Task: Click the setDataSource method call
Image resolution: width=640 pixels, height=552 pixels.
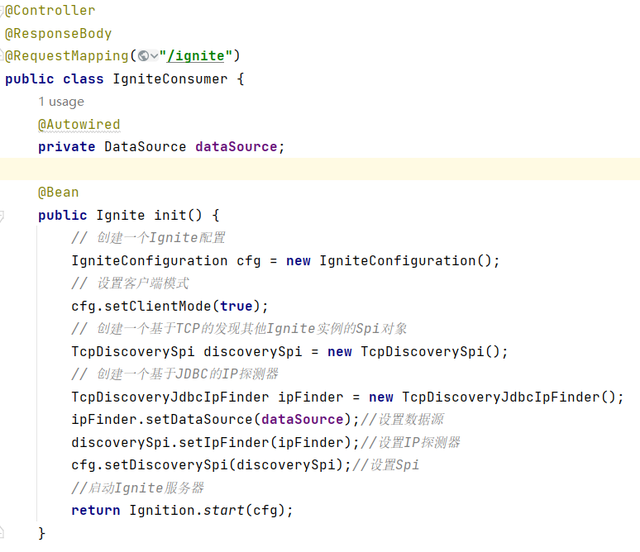Action: tap(199, 420)
